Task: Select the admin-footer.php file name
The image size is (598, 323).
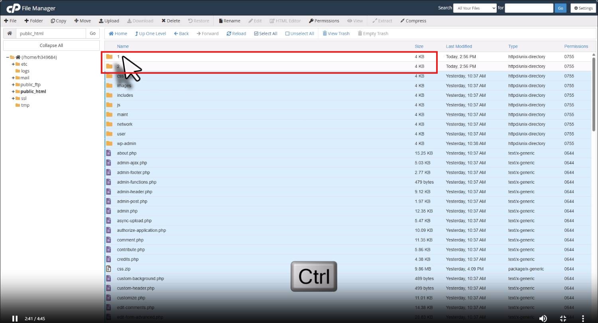Action: (x=134, y=172)
